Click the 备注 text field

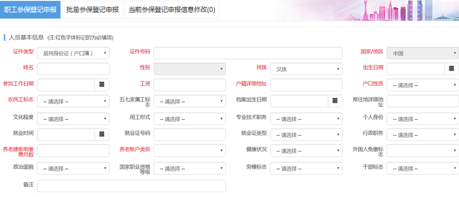(x=131, y=186)
